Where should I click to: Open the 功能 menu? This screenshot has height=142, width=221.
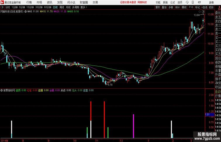(x=158, y=2)
